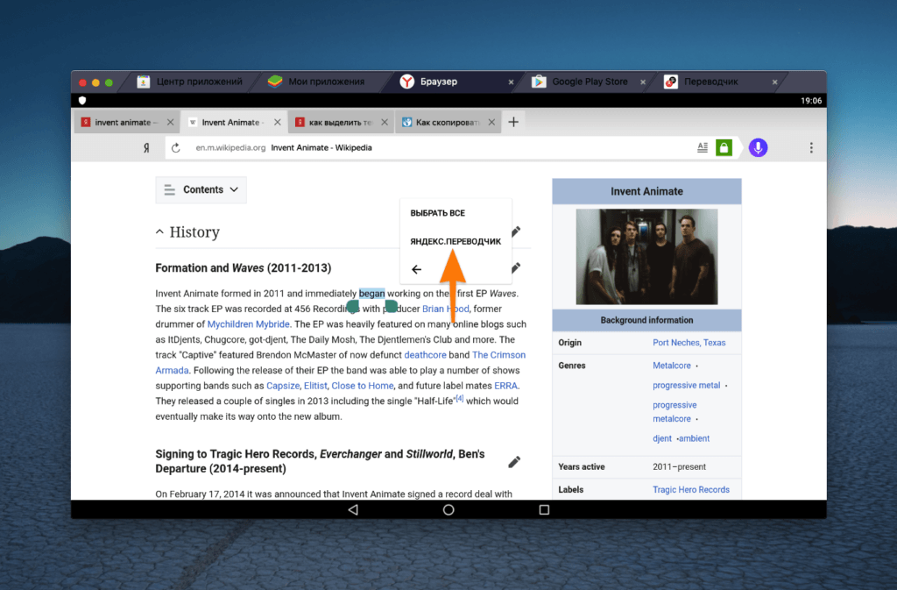Open the 'Как скопировать' browser tab
897x590 pixels.
(x=441, y=123)
